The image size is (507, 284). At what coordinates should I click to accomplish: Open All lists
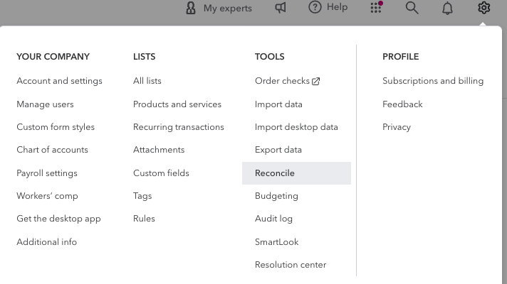coord(147,81)
